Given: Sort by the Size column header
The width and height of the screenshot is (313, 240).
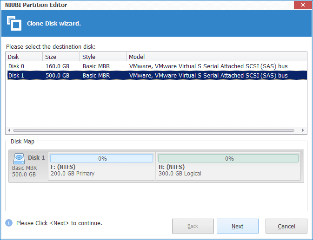Looking at the screenshot, I should [x=61, y=57].
